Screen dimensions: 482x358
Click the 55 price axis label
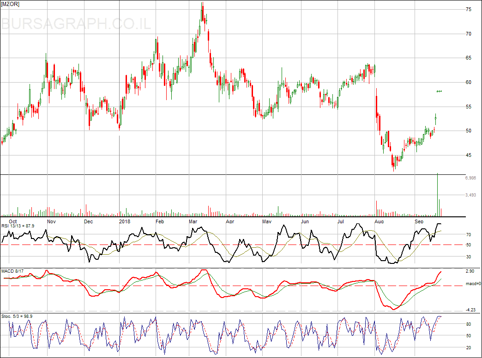[469, 107]
